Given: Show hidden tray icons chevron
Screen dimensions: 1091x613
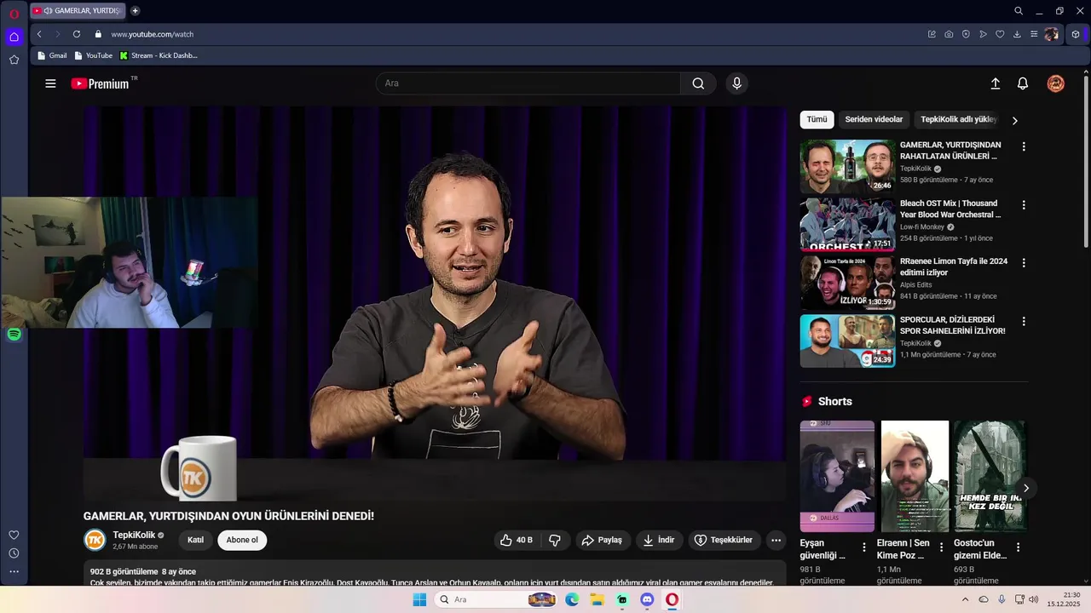Looking at the screenshot, I should coord(965,599).
